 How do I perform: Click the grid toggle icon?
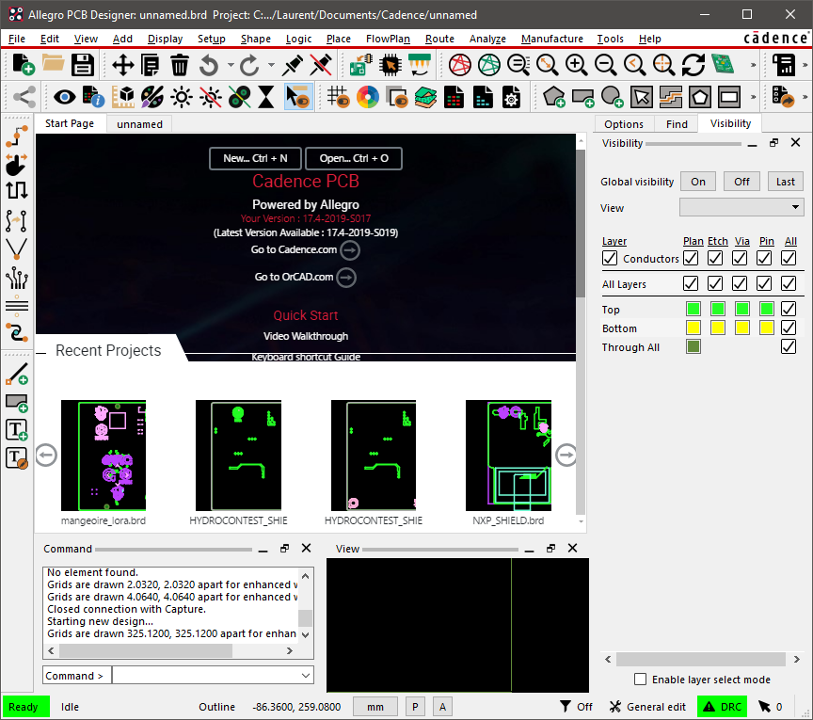point(338,97)
